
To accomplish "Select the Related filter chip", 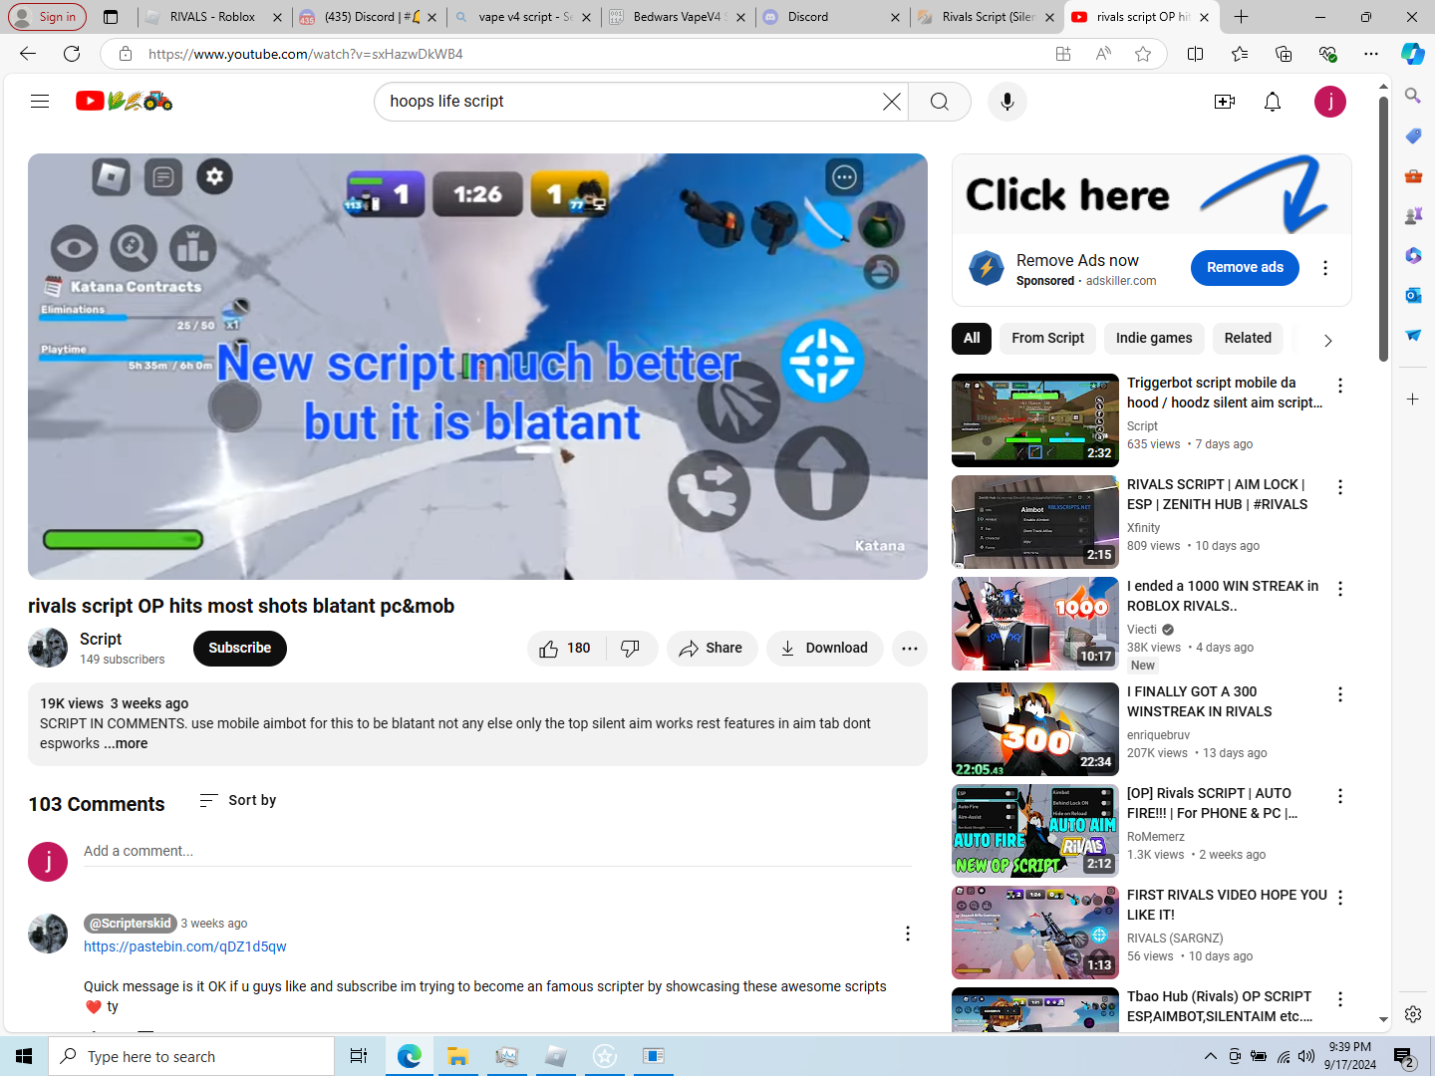I will click(x=1248, y=339).
